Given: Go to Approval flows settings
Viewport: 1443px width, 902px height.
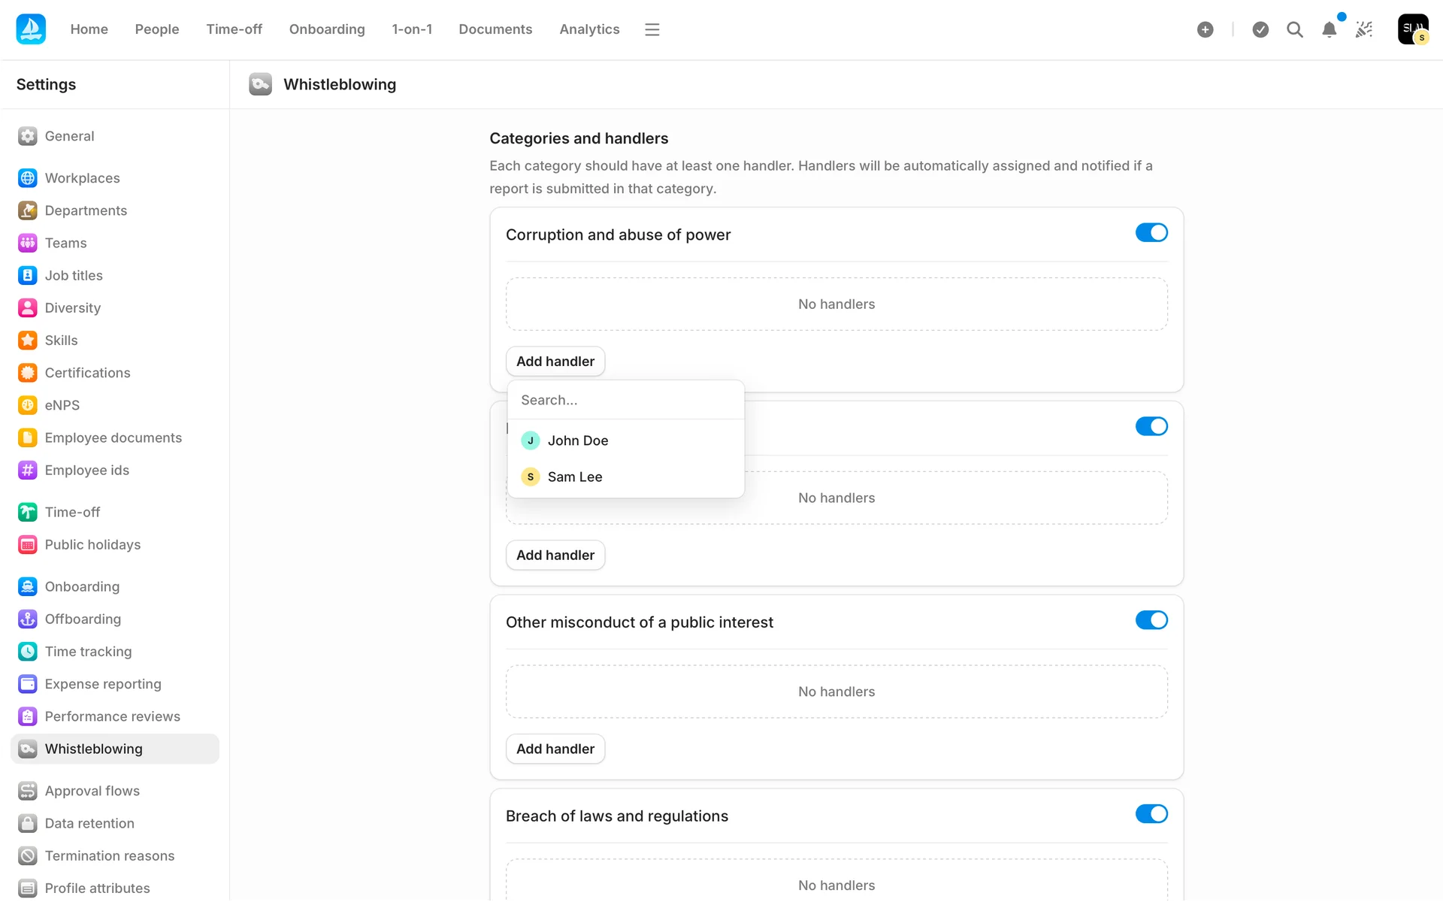Looking at the screenshot, I should pyautogui.click(x=92, y=791).
